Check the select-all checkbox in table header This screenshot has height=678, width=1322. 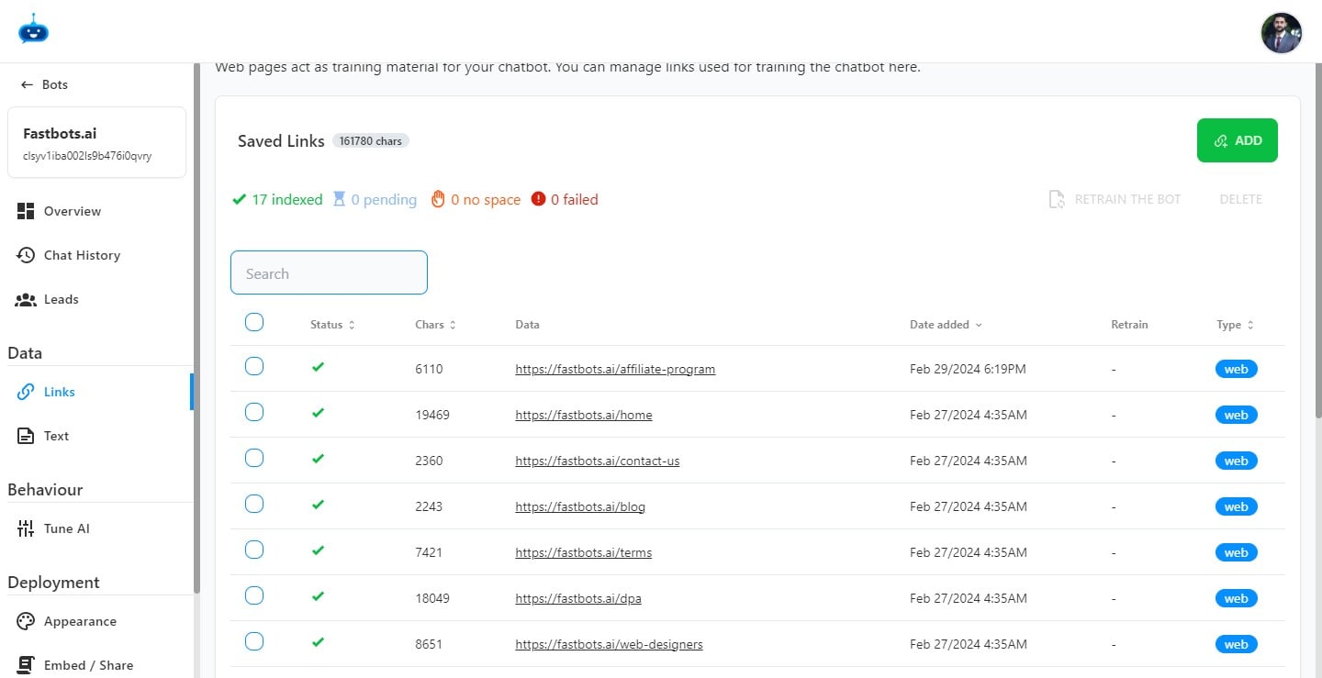[x=254, y=322]
